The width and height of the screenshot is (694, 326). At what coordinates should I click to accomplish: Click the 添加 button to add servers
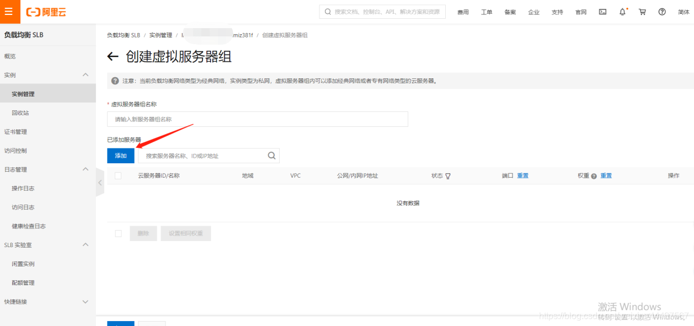120,155
